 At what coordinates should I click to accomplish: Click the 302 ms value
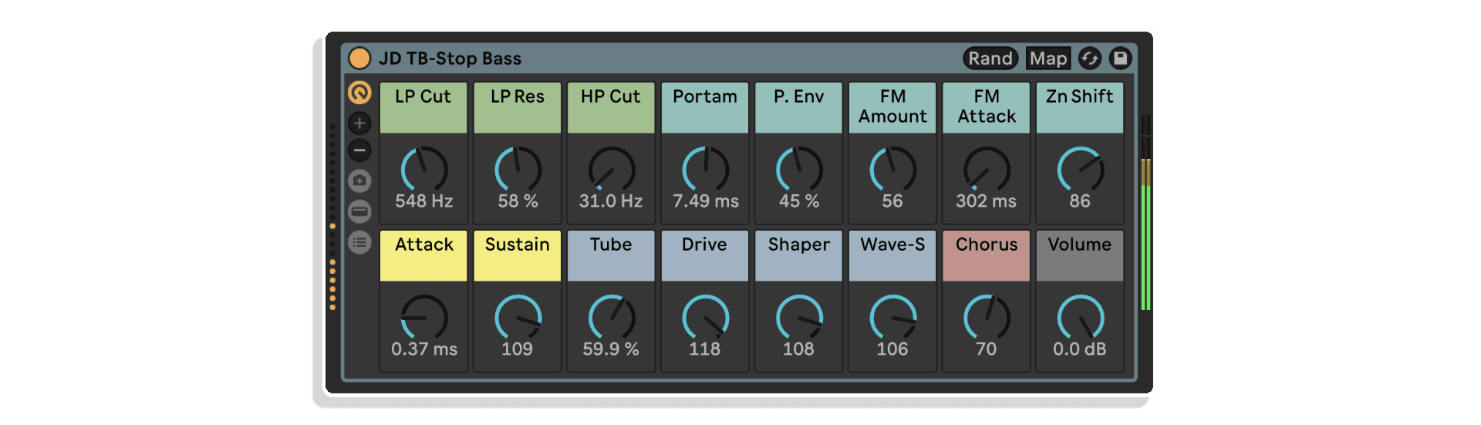point(987,201)
